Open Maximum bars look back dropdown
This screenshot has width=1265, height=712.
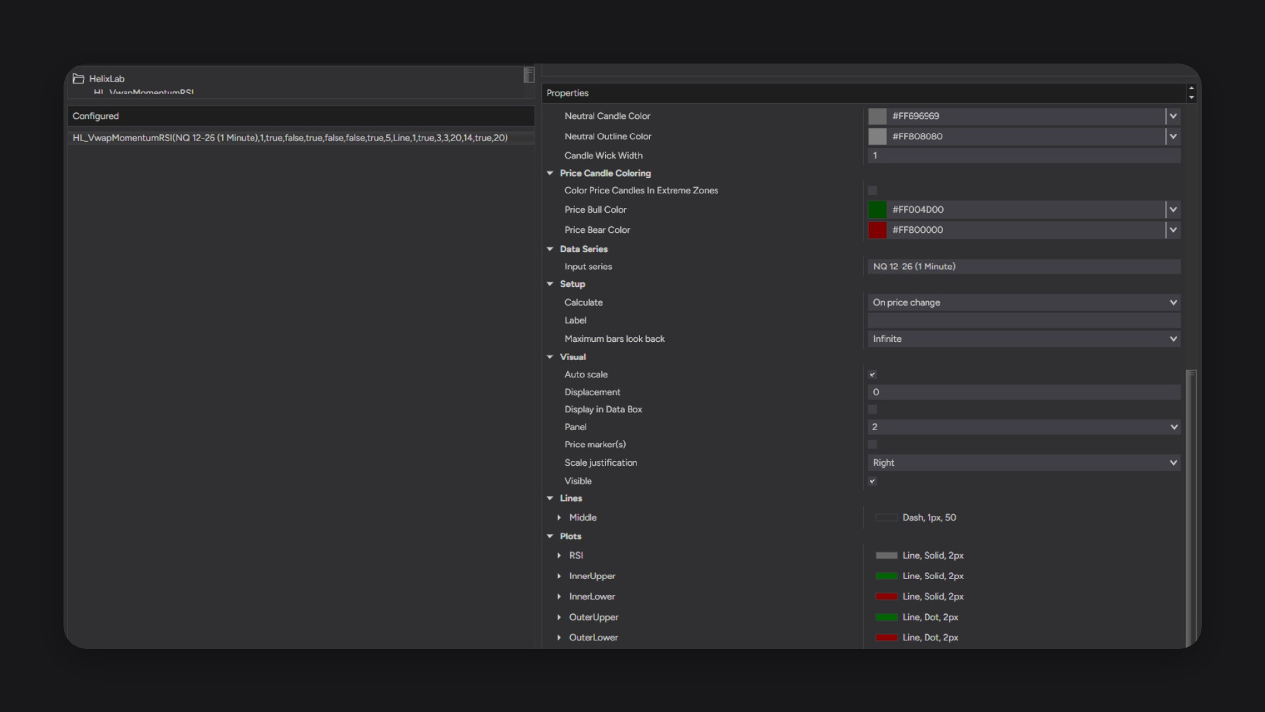point(1024,339)
